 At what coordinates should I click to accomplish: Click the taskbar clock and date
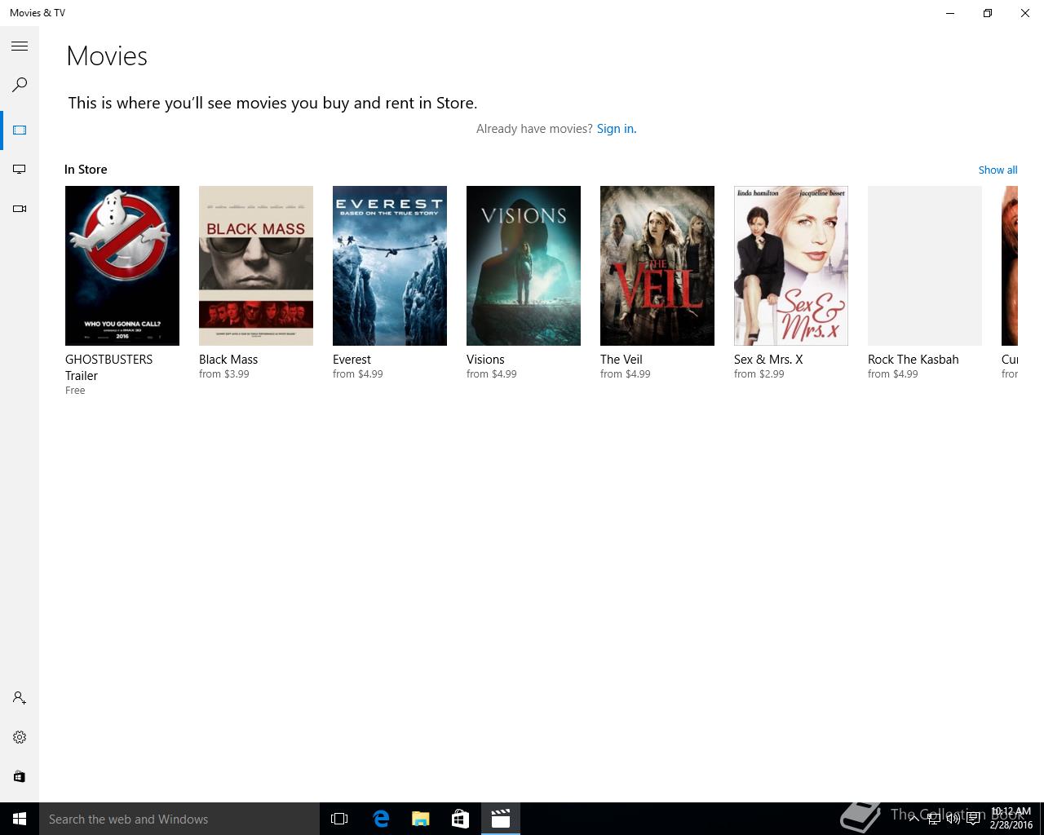(1011, 819)
